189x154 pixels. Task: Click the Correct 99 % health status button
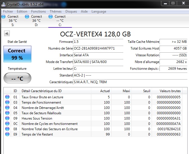click(x=17, y=54)
